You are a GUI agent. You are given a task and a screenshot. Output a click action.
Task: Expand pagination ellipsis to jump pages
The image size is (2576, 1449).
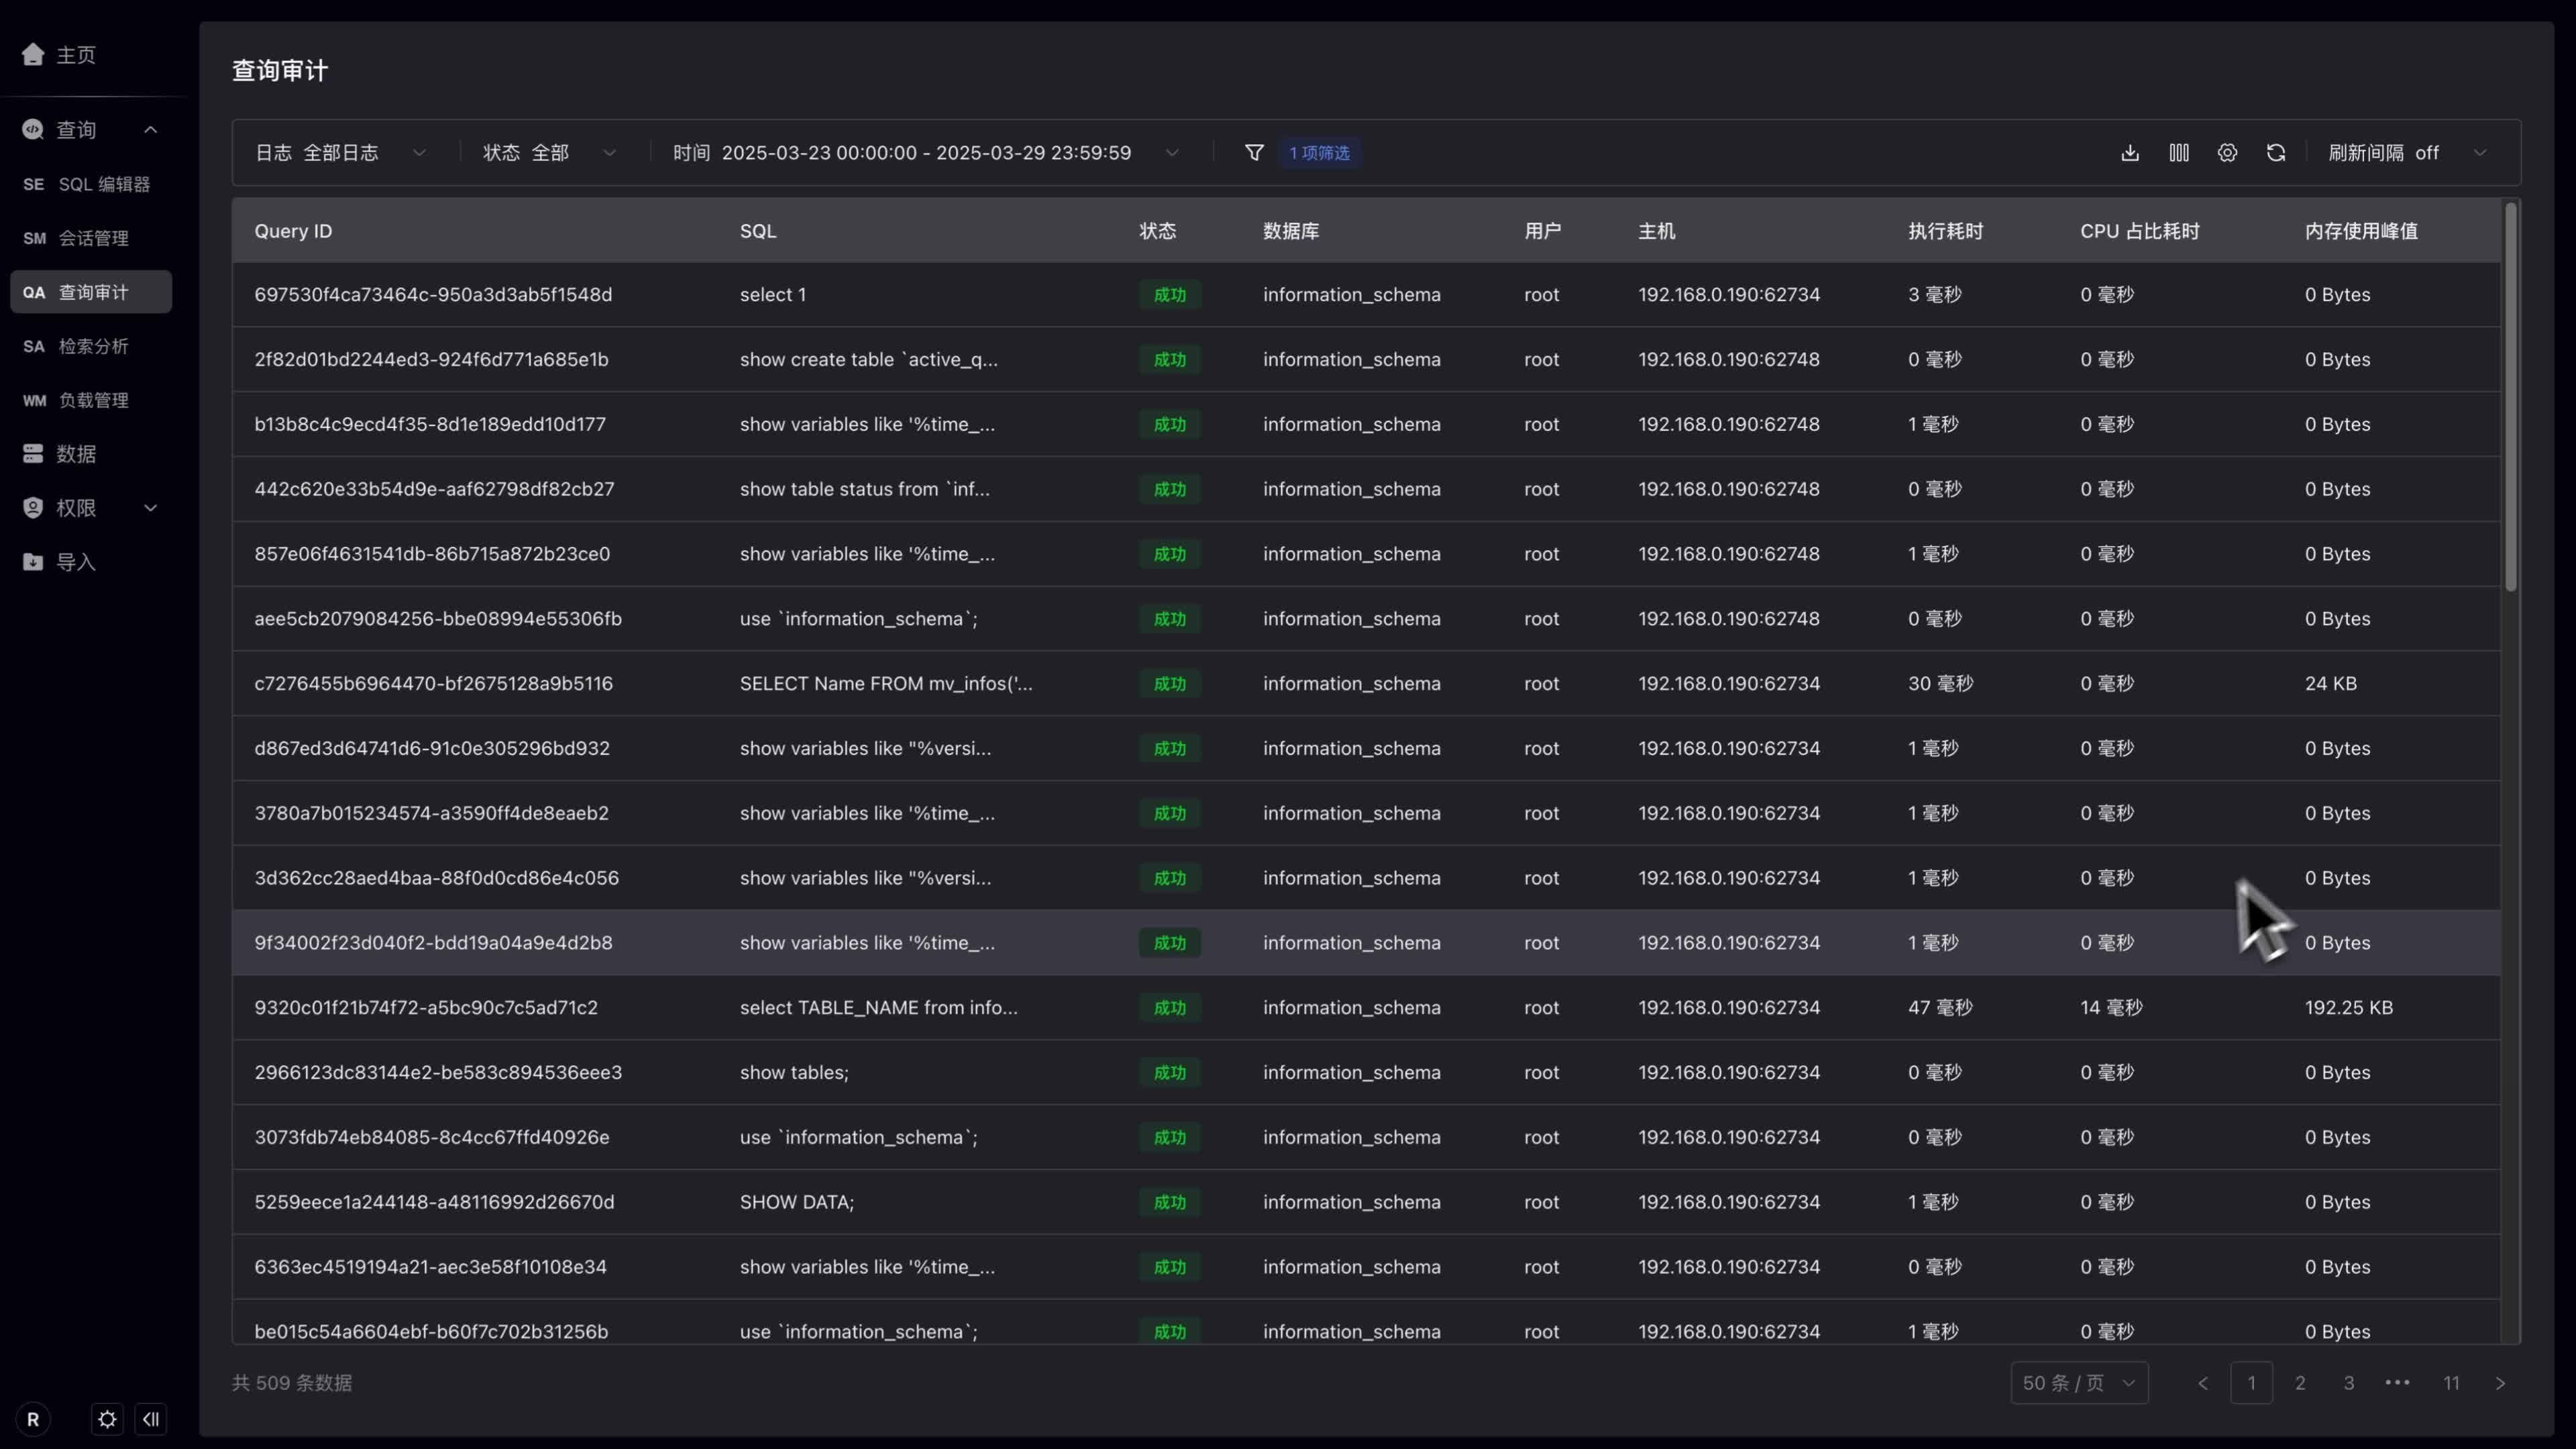pos(2398,1383)
